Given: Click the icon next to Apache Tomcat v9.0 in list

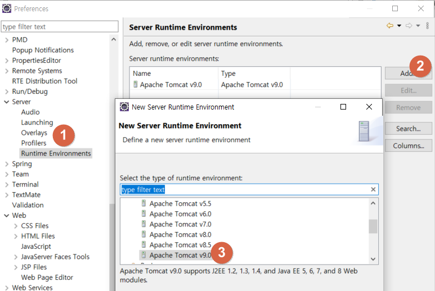Looking at the screenshot, I should coord(143,254).
